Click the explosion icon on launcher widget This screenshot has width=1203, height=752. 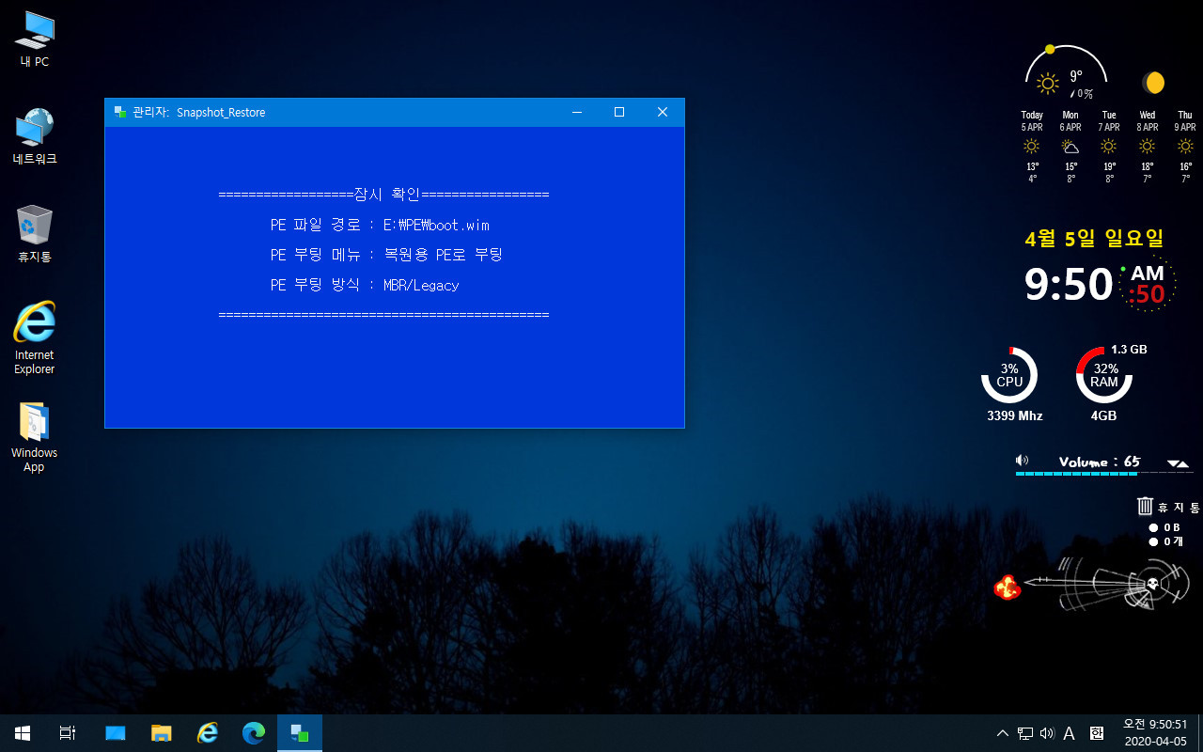[x=1008, y=588]
